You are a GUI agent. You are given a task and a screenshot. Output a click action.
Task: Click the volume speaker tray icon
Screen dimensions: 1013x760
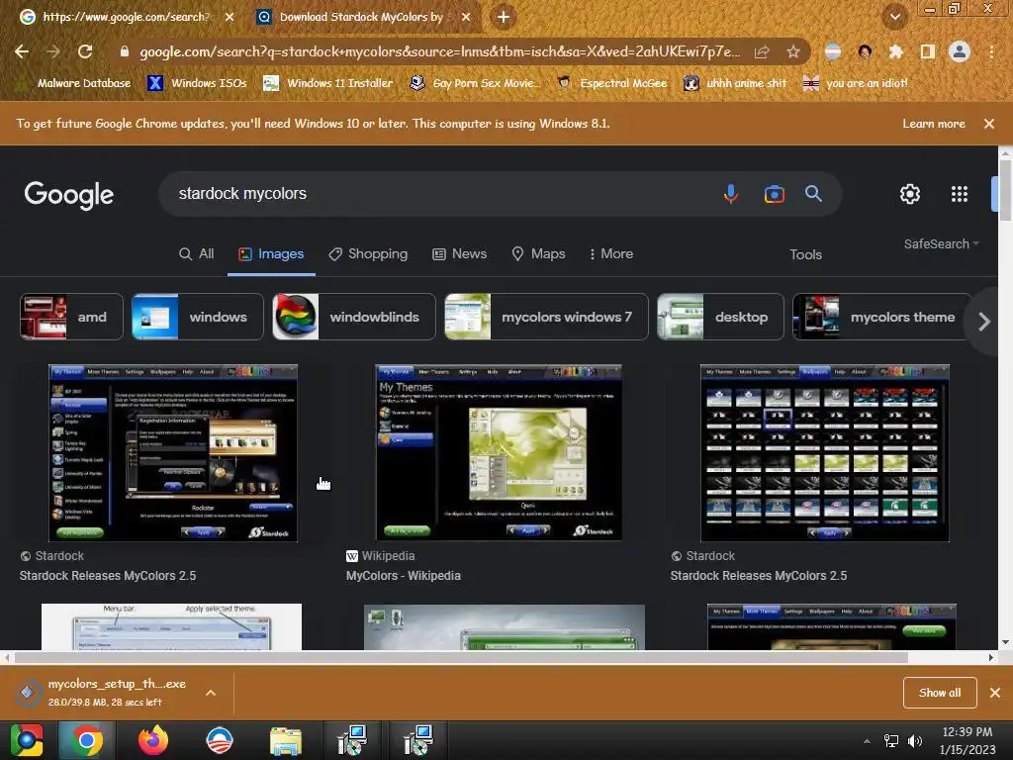click(x=915, y=741)
